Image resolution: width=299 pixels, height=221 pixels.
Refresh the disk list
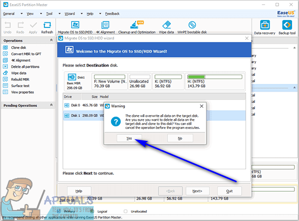pyautogui.click(x=47, y=28)
